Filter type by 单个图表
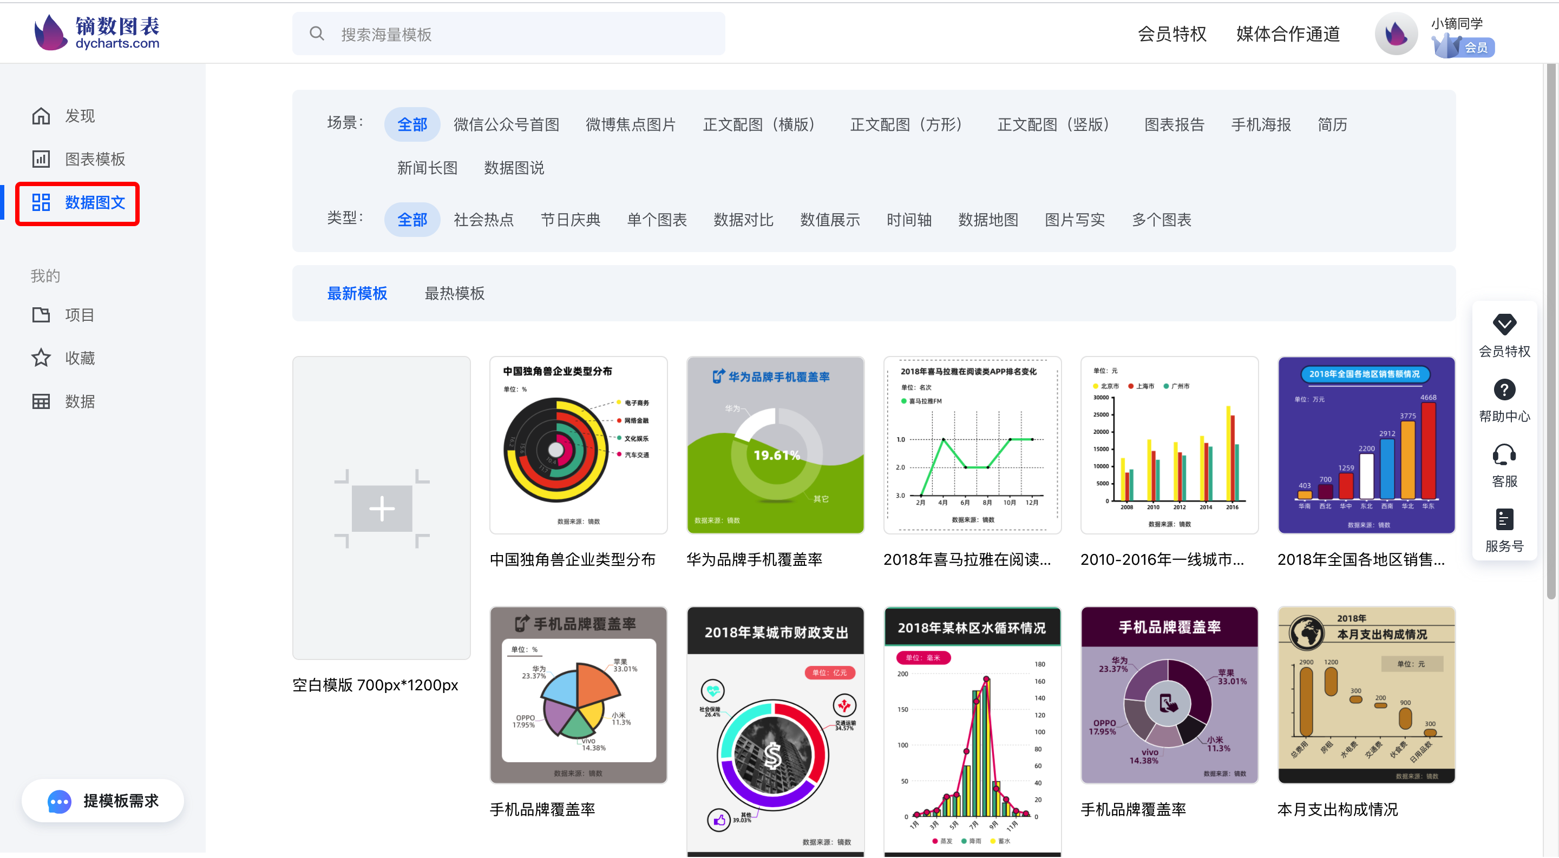 [x=657, y=220]
